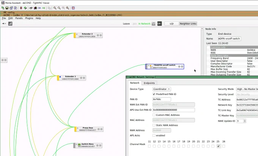Open the Security Level dropdown

[x=247, y=94]
